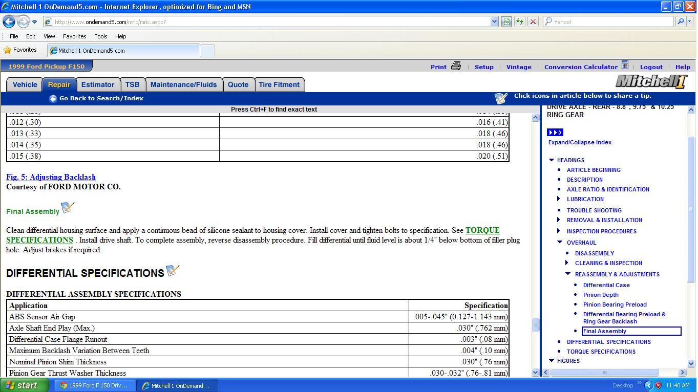The width and height of the screenshot is (698, 392).
Task: Click the browser Back arrow button
Action: (9, 21)
